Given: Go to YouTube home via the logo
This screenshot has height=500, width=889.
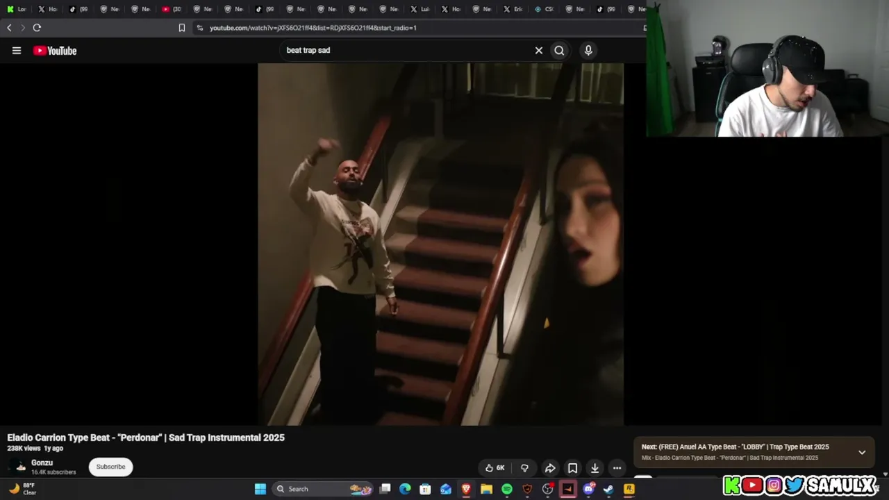Looking at the screenshot, I should pos(55,50).
